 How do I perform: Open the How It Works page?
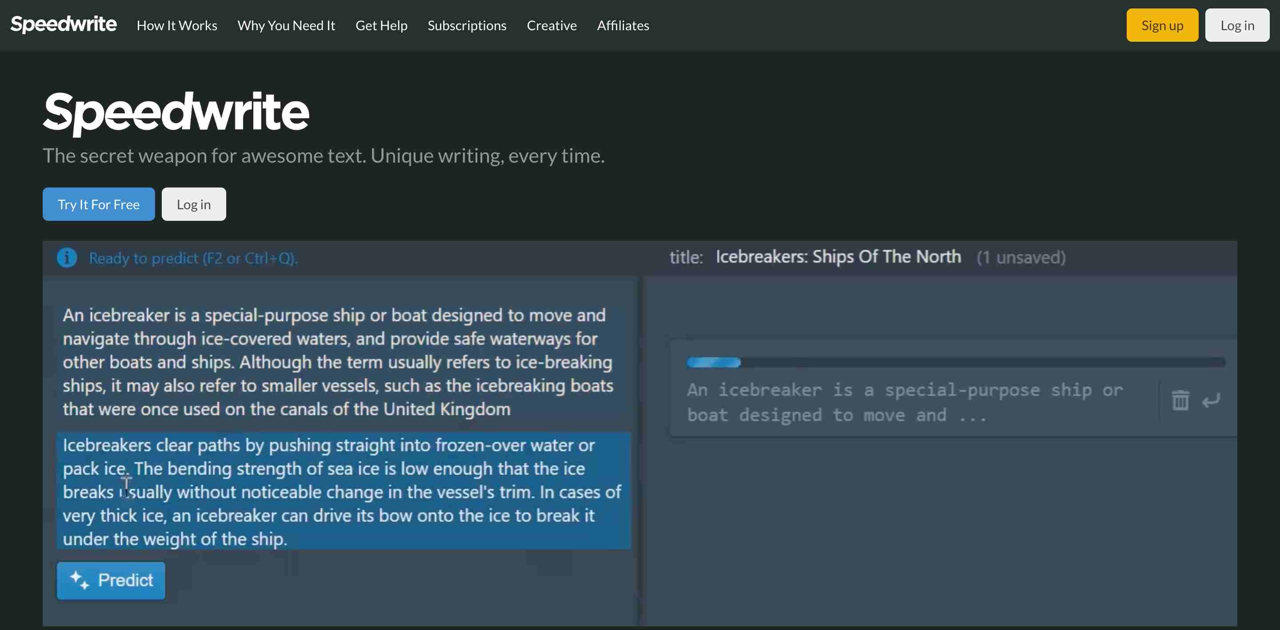click(x=177, y=25)
